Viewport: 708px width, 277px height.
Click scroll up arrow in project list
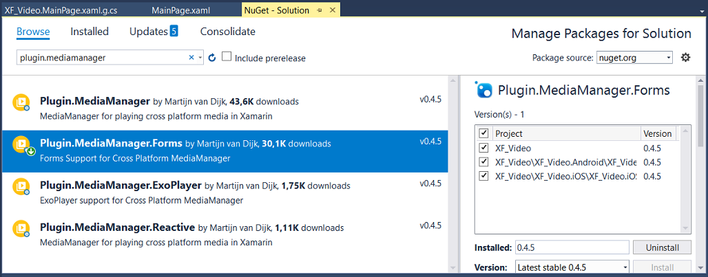(x=684, y=131)
